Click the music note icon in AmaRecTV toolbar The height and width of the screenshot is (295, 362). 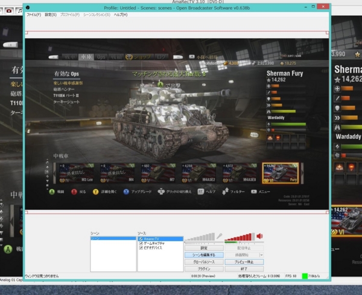[20, 11]
